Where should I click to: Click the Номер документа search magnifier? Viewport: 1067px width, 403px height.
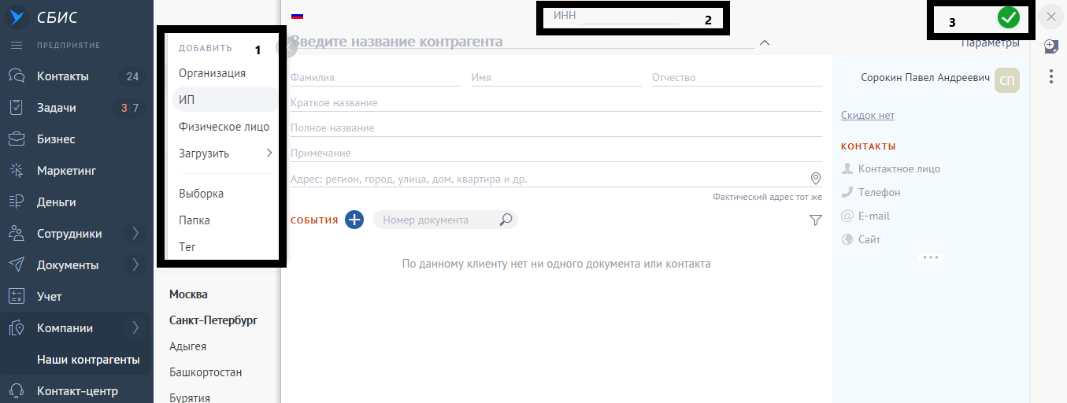[506, 220]
